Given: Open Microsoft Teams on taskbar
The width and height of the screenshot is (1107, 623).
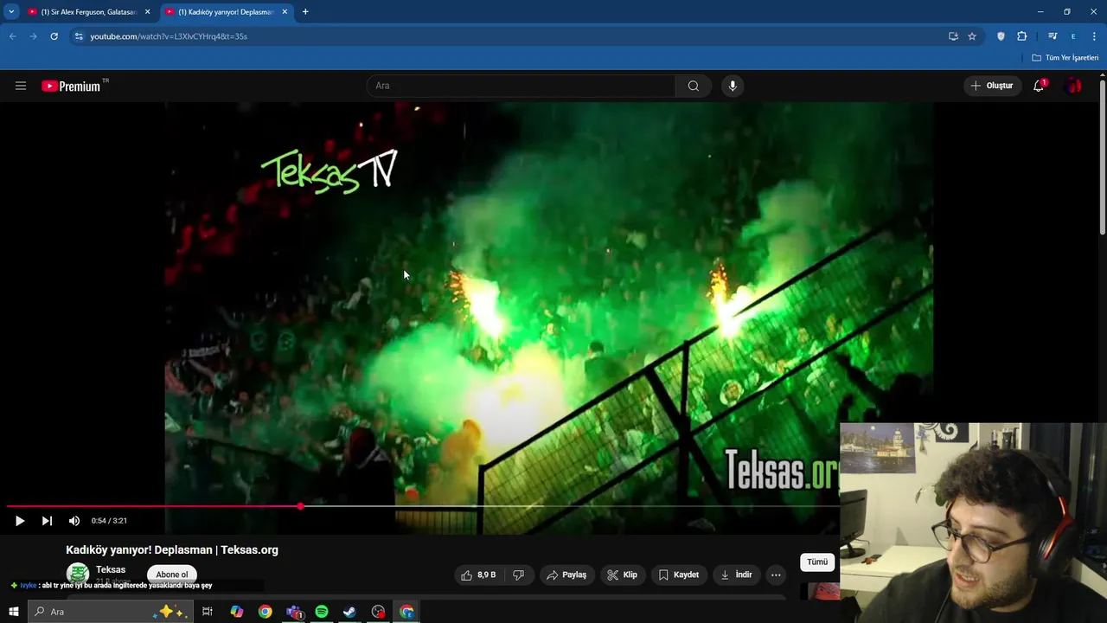Looking at the screenshot, I should 294,612.
